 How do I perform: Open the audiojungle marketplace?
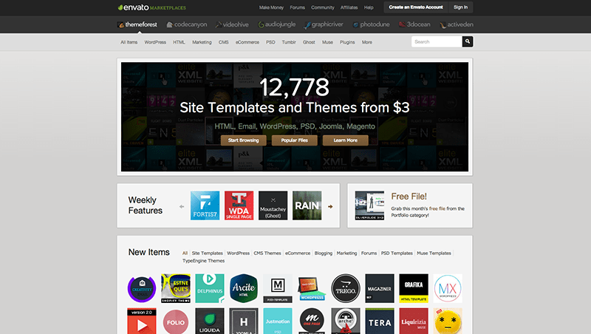(276, 24)
